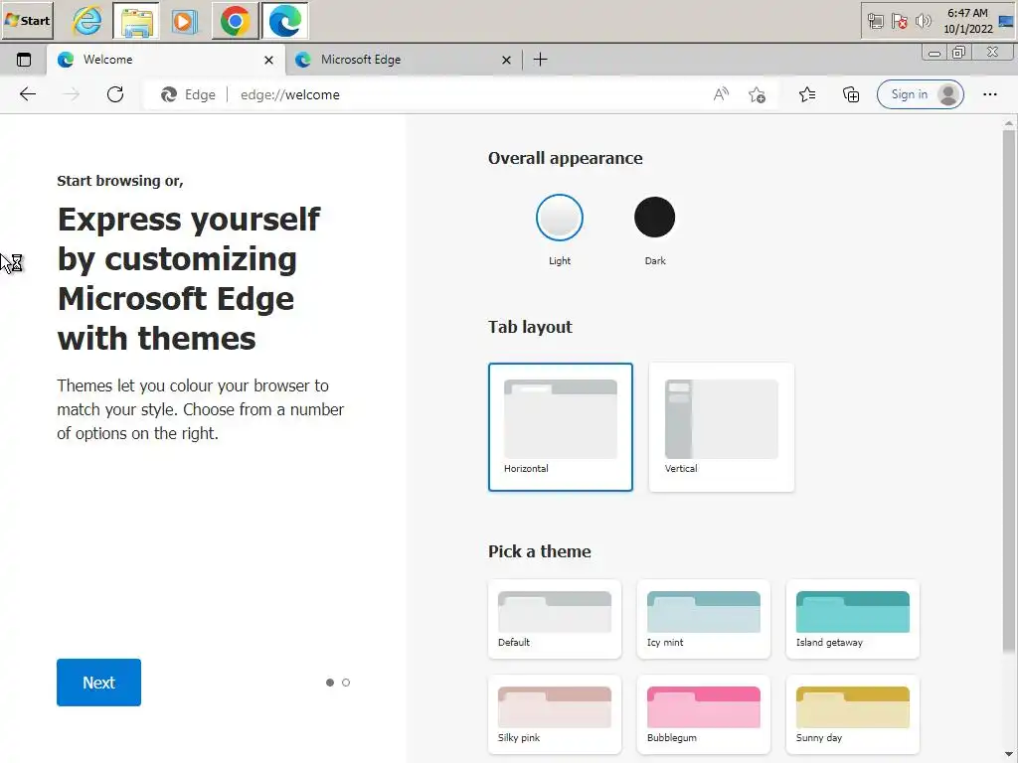The height and width of the screenshot is (763, 1018).
Task: Select the Dark appearance option
Action: [654, 218]
